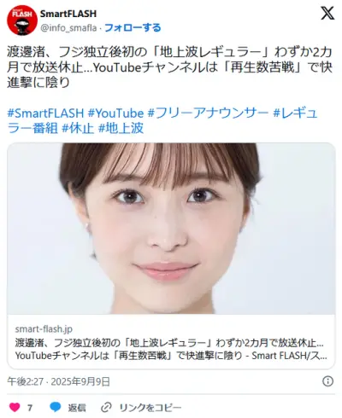Click the copy link chain icon

(106, 408)
